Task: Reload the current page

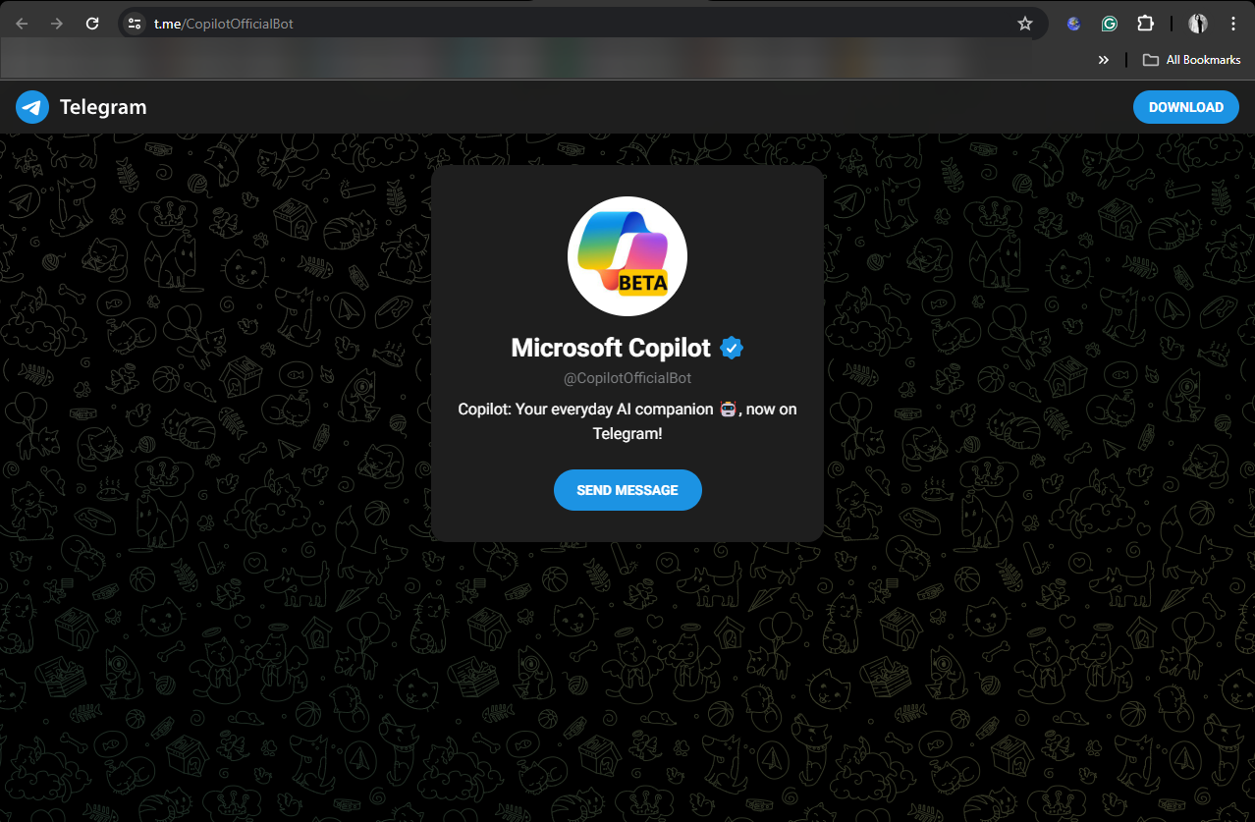Action: [92, 24]
